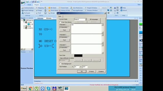Open MessagePrompt settings

pos(77,10)
